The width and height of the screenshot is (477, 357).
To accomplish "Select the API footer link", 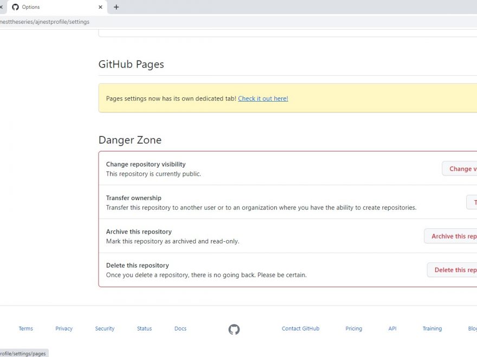I will [392, 328].
